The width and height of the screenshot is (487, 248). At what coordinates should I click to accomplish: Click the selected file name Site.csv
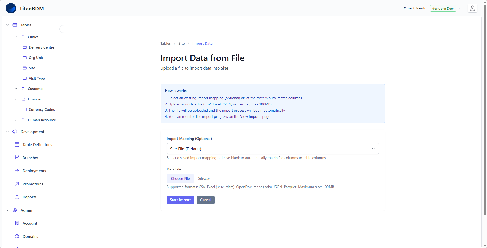(204, 178)
